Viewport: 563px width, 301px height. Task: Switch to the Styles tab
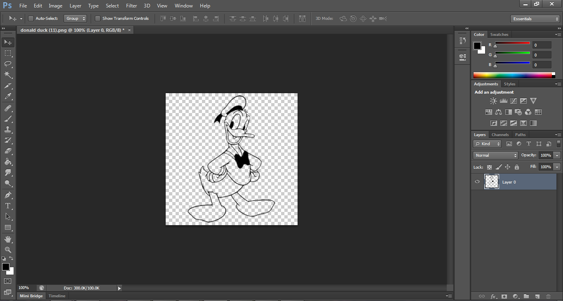509,84
